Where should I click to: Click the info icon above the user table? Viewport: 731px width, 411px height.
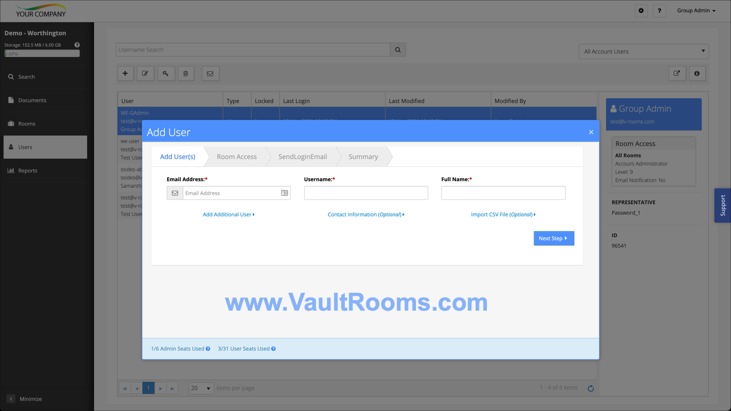(697, 73)
